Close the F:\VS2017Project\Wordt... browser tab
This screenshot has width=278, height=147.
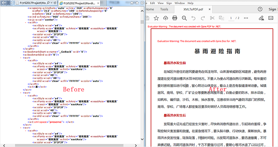pyautogui.click(x=98, y=3)
